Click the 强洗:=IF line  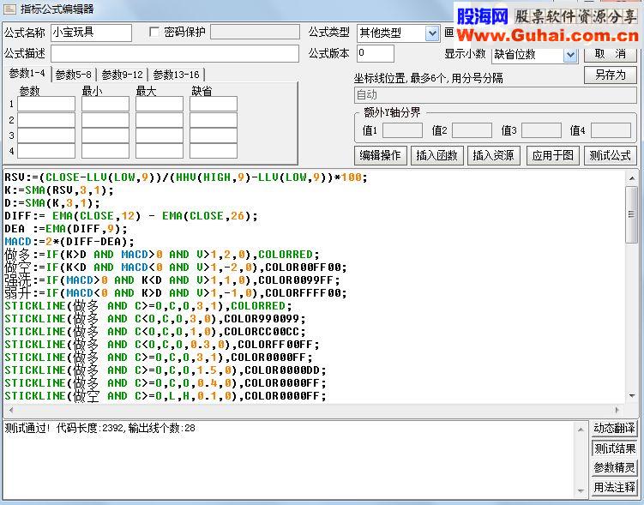pos(172,280)
